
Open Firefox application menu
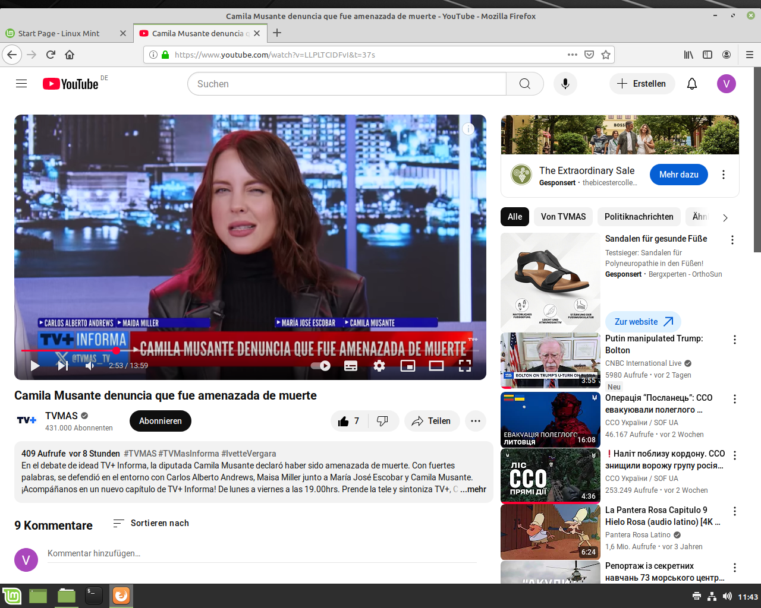(750, 55)
